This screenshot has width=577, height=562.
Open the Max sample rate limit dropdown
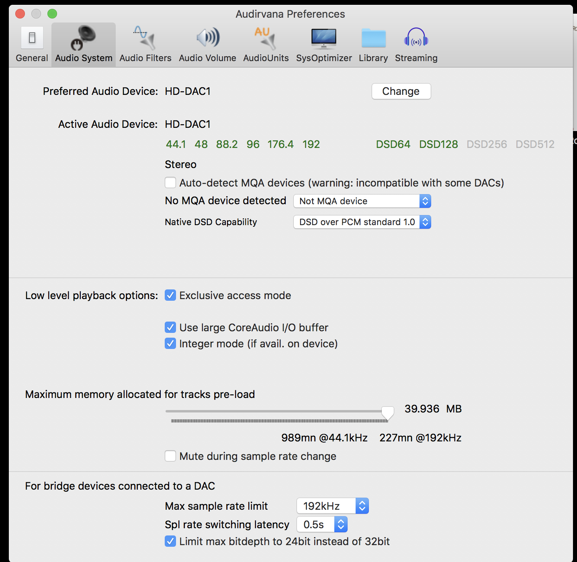[x=333, y=506]
